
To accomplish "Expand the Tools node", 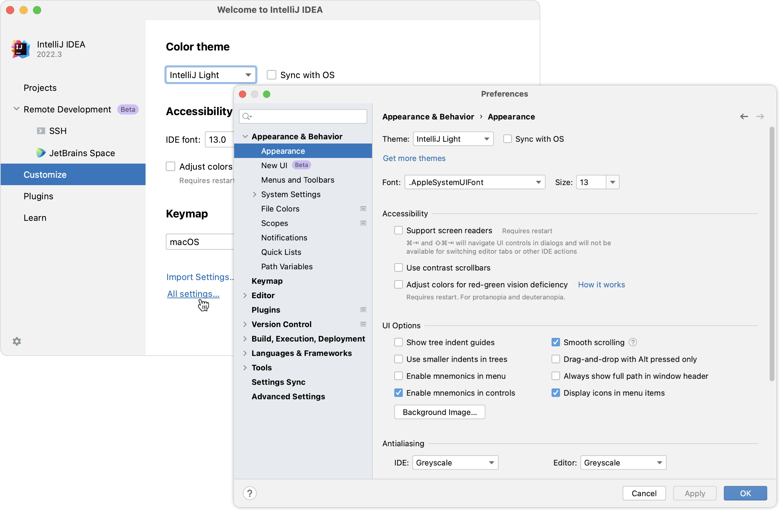I will click(x=245, y=368).
